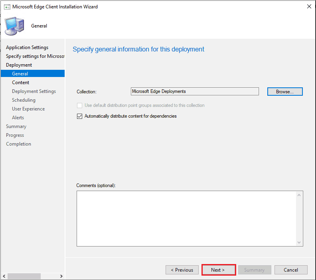The width and height of the screenshot is (316, 280).
Task: Open the Scheduling step
Action: click(x=24, y=100)
